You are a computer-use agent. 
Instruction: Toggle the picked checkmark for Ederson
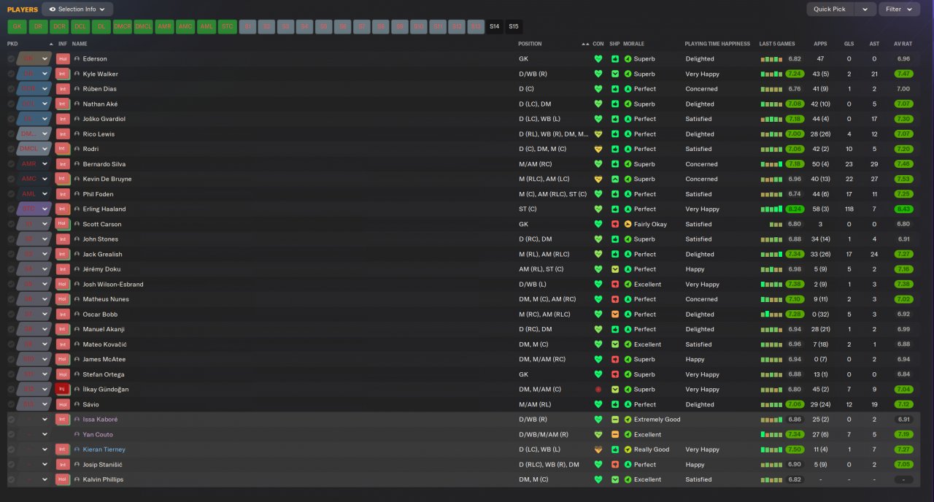tap(11, 58)
